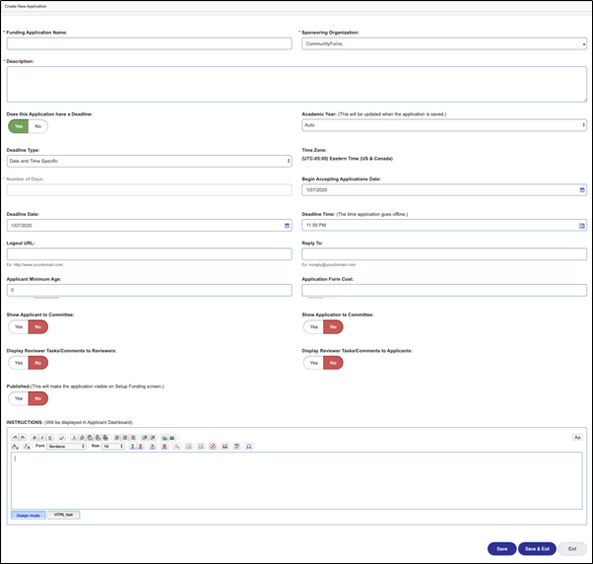Click the Save & Exit button

[x=537, y=548]
